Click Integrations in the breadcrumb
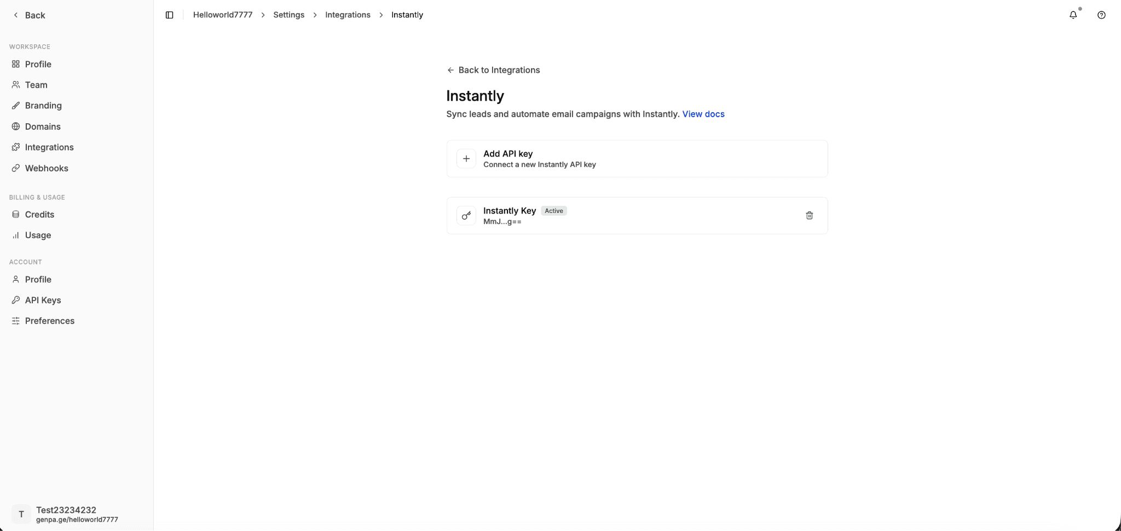 [x=348, y=15]
